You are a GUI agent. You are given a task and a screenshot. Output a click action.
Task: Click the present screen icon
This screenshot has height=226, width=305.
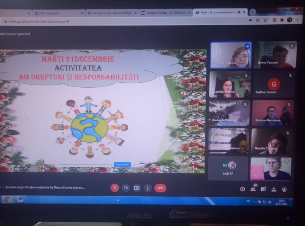(x=136, y=188)
